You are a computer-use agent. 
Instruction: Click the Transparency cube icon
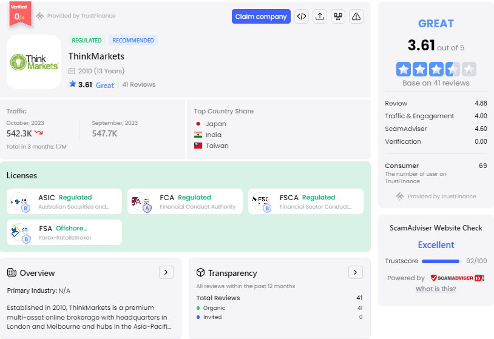click(200, 272)
